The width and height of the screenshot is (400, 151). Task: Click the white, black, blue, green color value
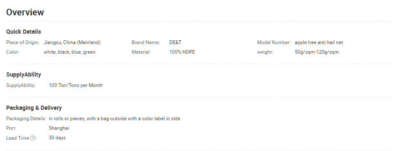click(x=69, y=52)
